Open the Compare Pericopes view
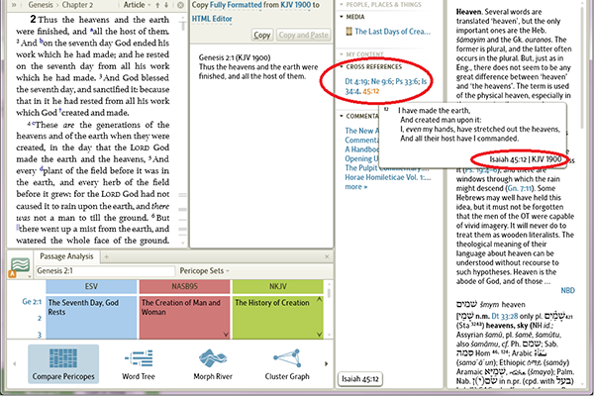 click(63, 363)
